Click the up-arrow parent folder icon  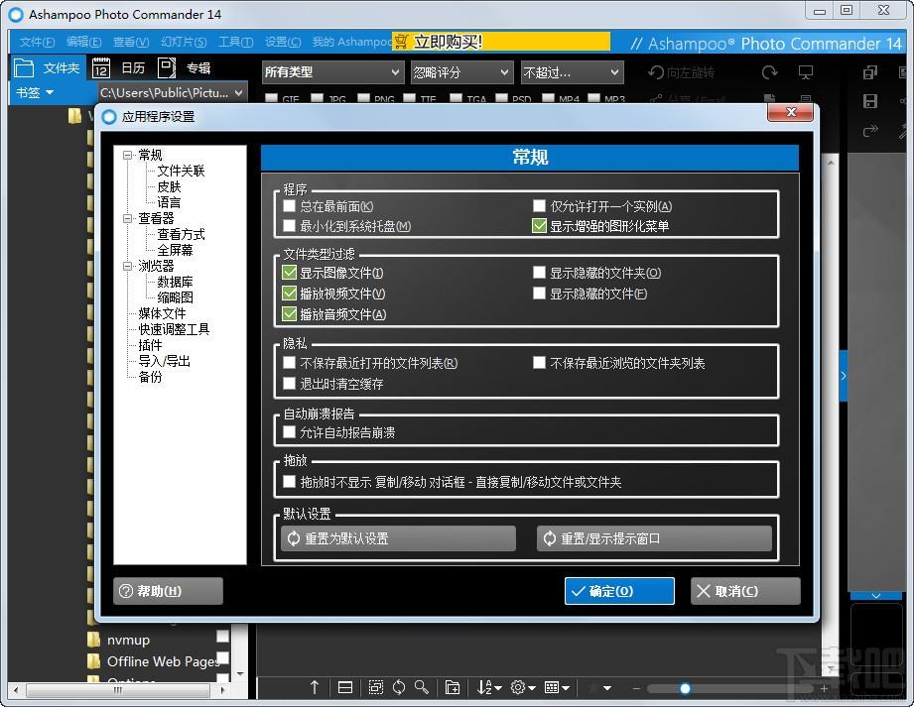(315, 688)
